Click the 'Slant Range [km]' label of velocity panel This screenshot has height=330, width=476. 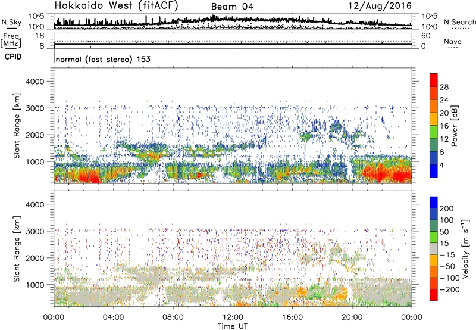pyautogui.click(x=17, y=249)
